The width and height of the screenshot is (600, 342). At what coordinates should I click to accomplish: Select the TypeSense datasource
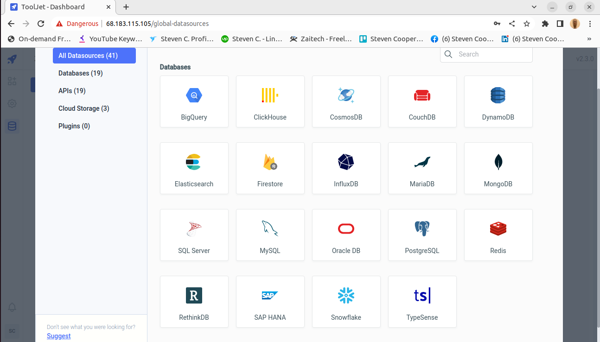422,302
